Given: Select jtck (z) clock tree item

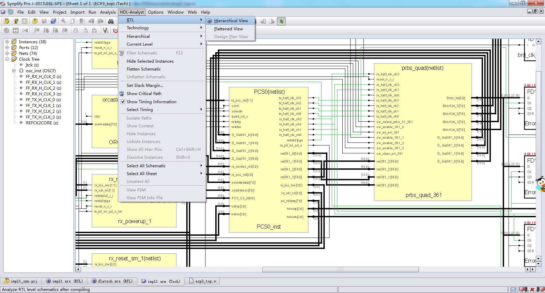Looking at the screenshot, I should click(x=32, y=65).
